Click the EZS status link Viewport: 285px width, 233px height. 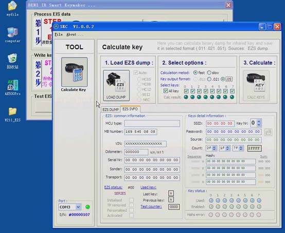click(x=113, y=187)
